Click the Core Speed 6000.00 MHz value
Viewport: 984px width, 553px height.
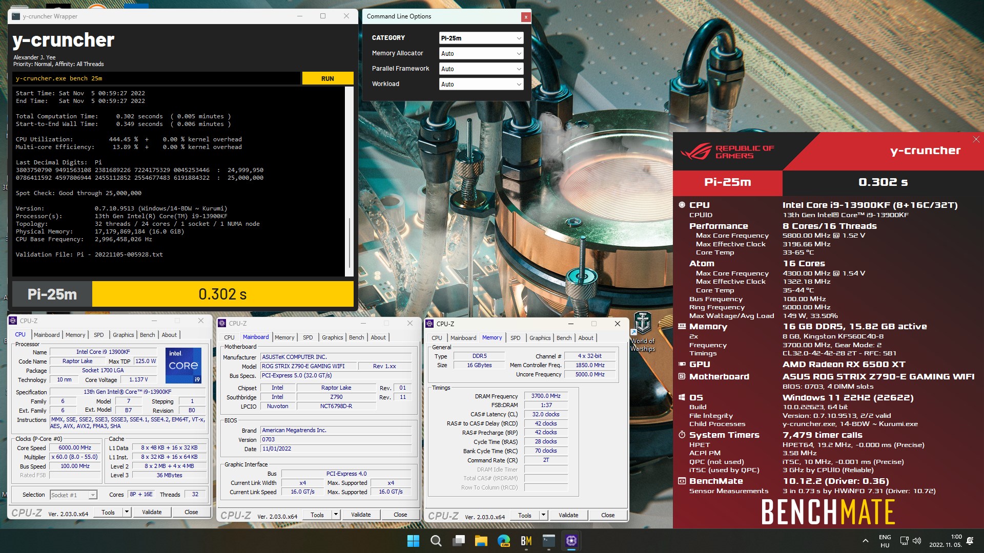pos(75,448)
